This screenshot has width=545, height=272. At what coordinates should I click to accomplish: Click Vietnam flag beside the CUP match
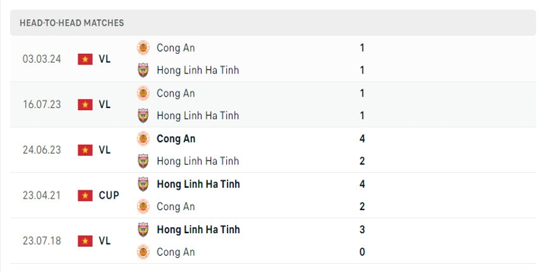85,195
